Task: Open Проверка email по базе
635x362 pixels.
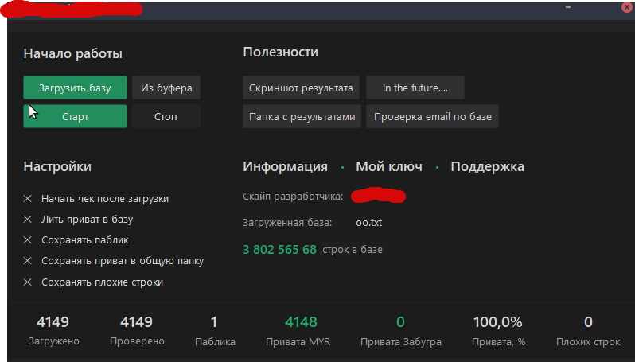Action: coord(432,117)
